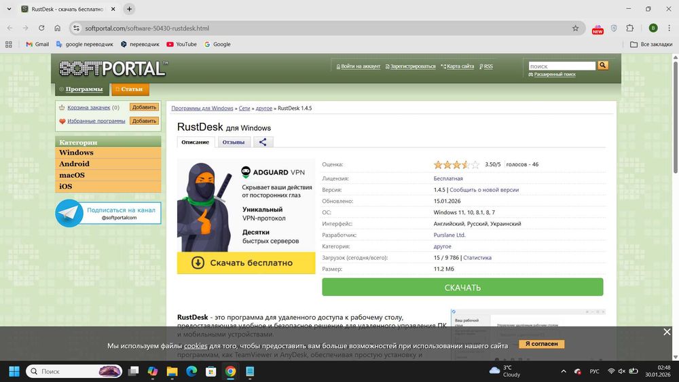Viewport: 679px width, 382px height.
Task: Open Chrome menu three dots
Action: coord(669,28)
